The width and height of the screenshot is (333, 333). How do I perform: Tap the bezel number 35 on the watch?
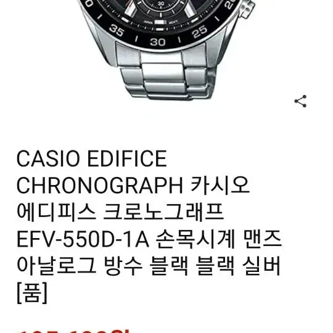pyautogui.click(x=117, y=30)
